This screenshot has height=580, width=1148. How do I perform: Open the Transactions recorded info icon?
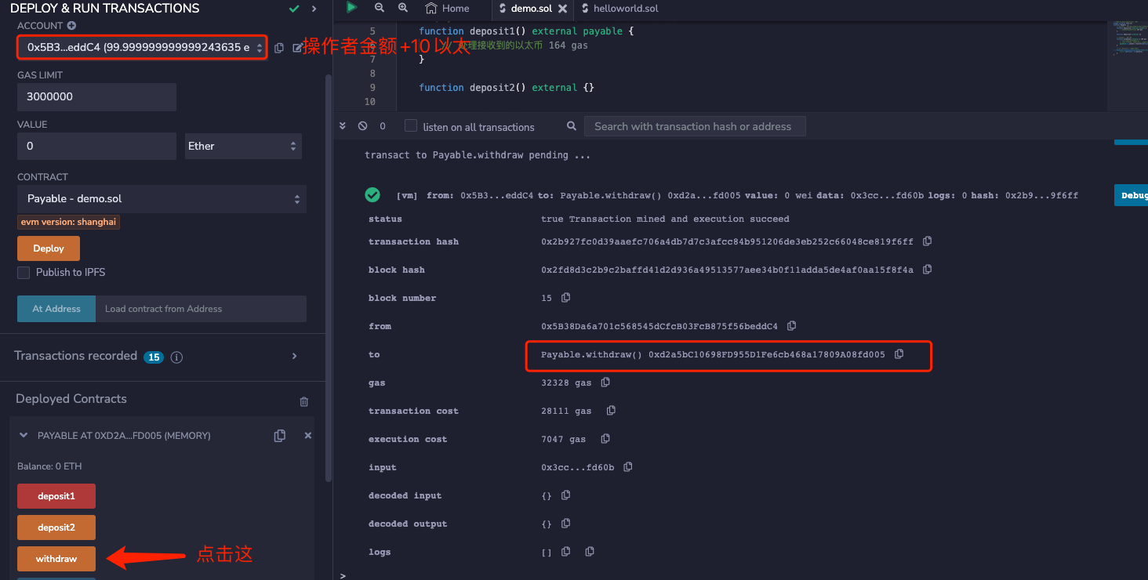coord(176,357)
